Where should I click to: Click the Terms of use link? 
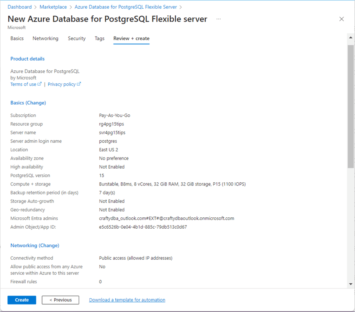[x=24, y=84]
